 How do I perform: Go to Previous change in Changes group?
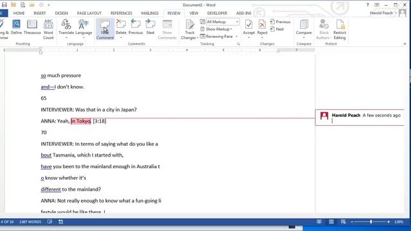click(x=280, y=22)
